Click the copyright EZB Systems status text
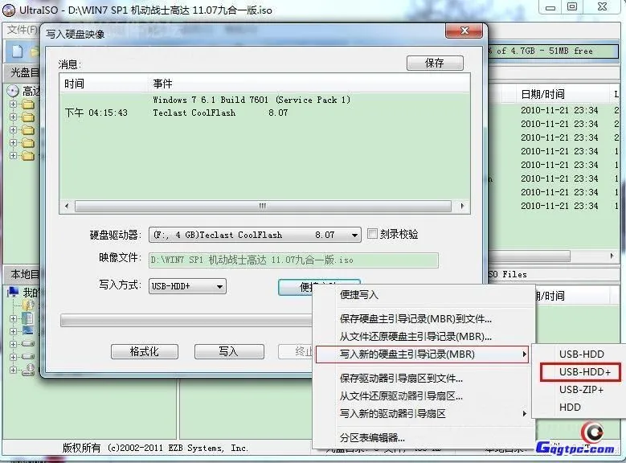This screenshot has height=463, width=626. click(x=155, y=448)
